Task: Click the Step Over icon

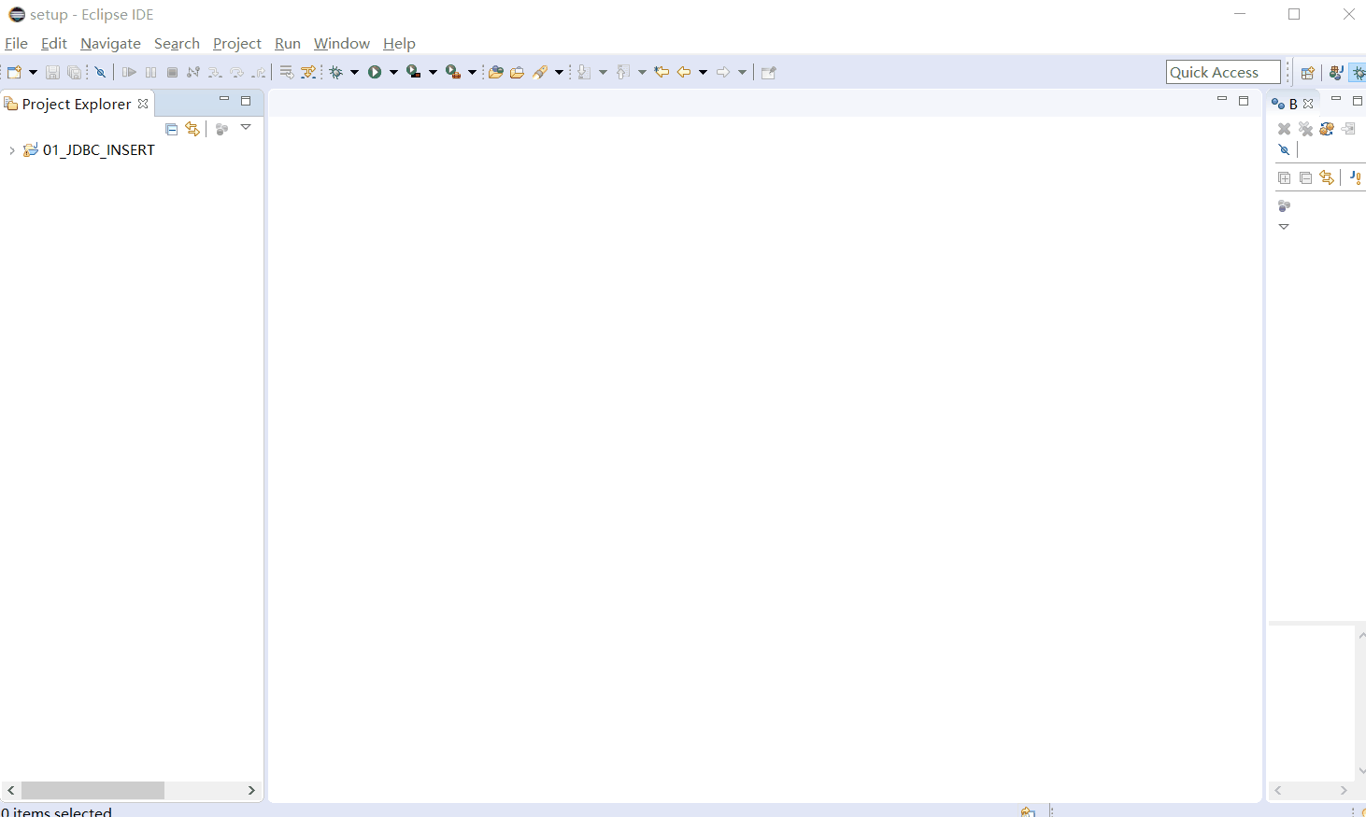Action: coord(236,72)
